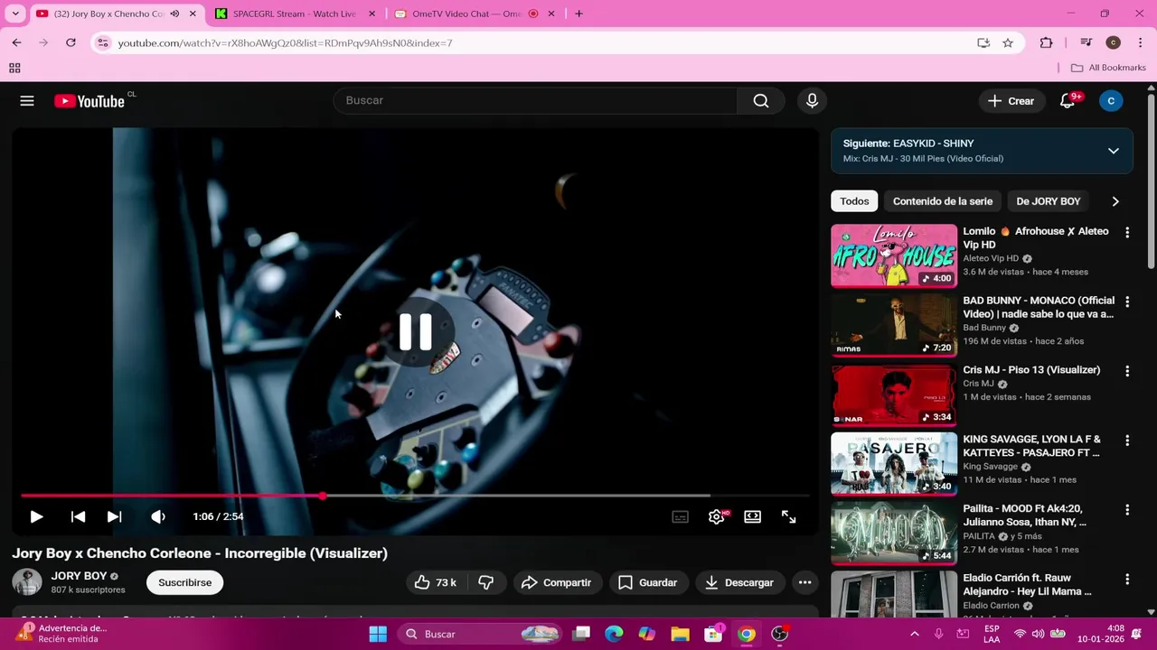Go to YouTube home via logo
This screenshot has width=1157, height=650.
[x=89, y=101]
